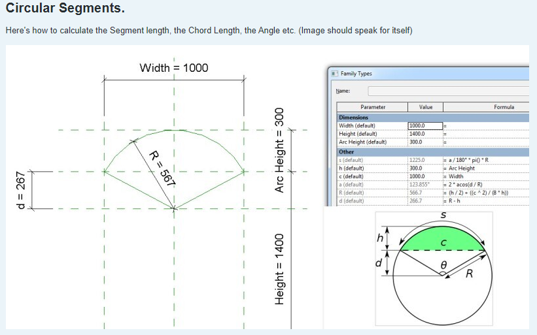Click the d value 266.7
Screen dimensions: 537x335
(x=416, y=201)
